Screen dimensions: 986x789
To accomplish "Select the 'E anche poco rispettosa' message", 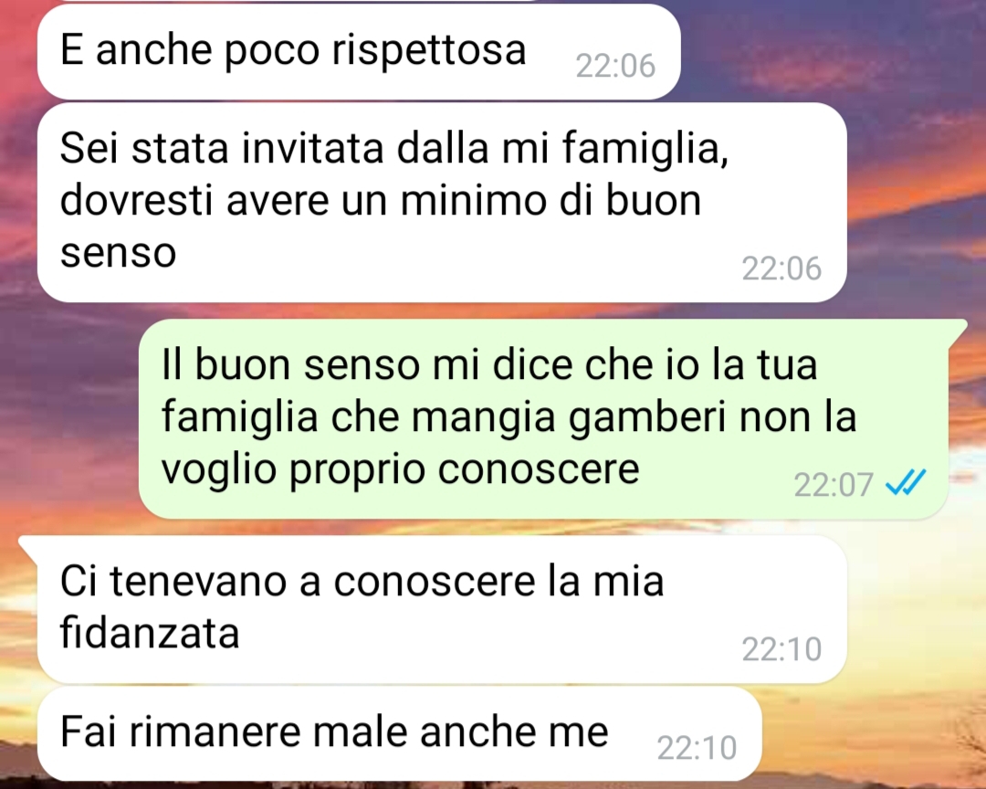I will (x=359, y=51).
